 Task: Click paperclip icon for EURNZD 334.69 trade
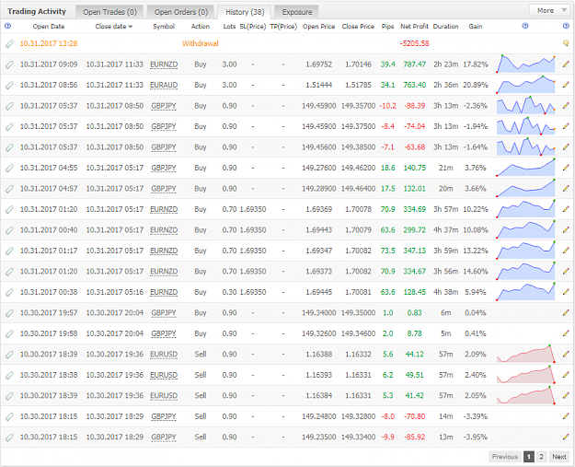click(9, 210)
